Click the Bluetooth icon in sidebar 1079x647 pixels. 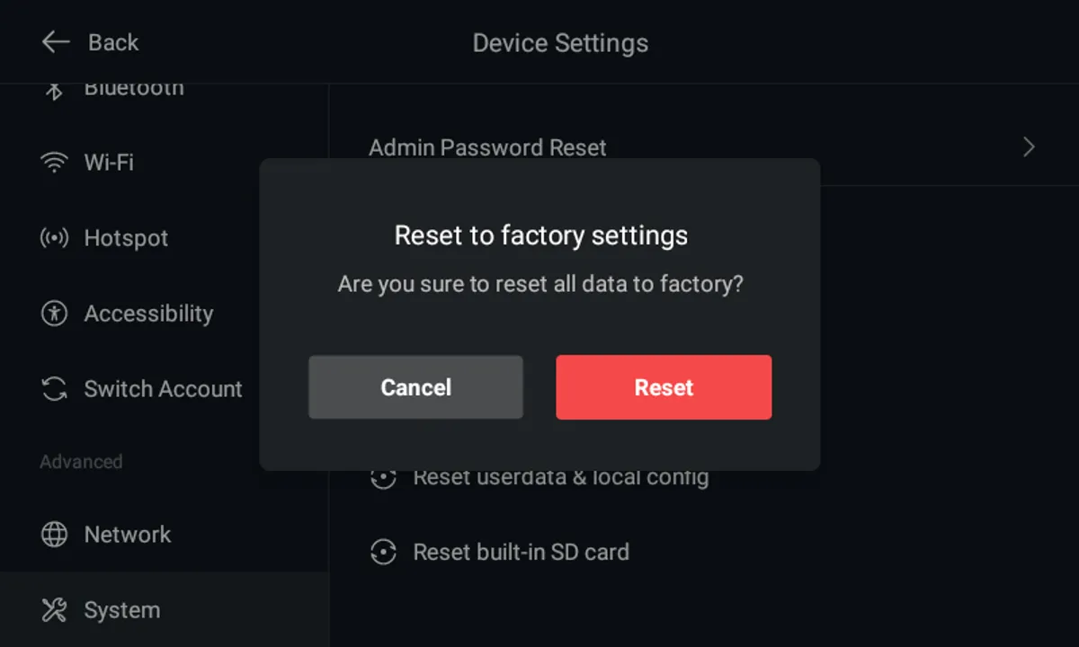55,90
